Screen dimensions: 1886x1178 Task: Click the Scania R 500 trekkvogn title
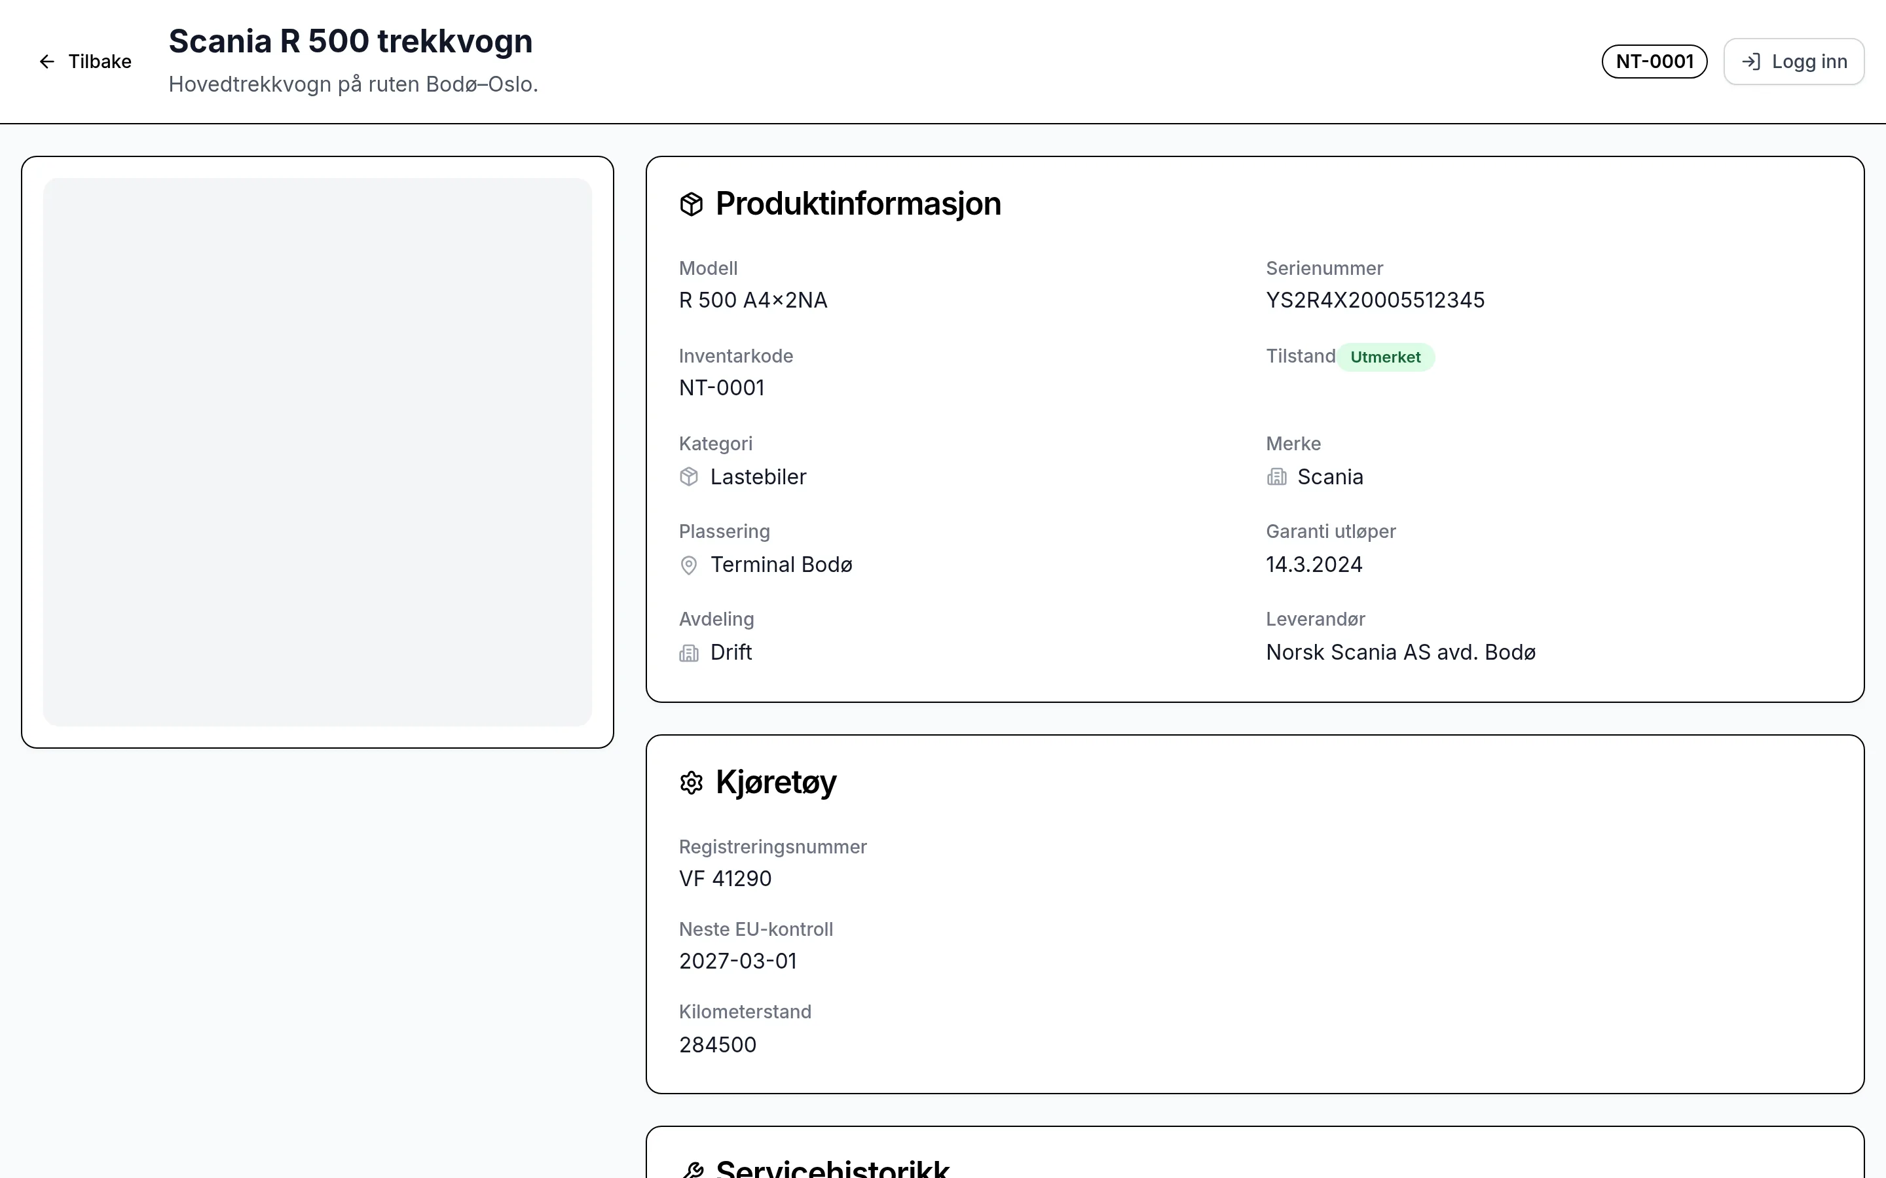[350, 41]
